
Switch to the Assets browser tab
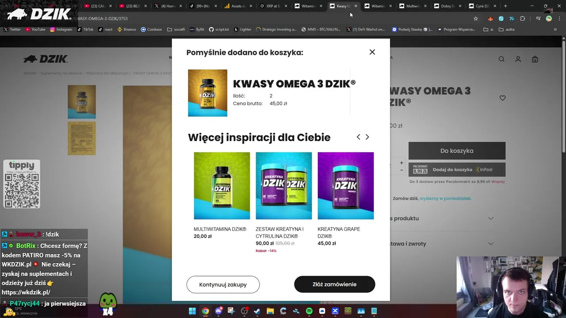pos(238,6)
